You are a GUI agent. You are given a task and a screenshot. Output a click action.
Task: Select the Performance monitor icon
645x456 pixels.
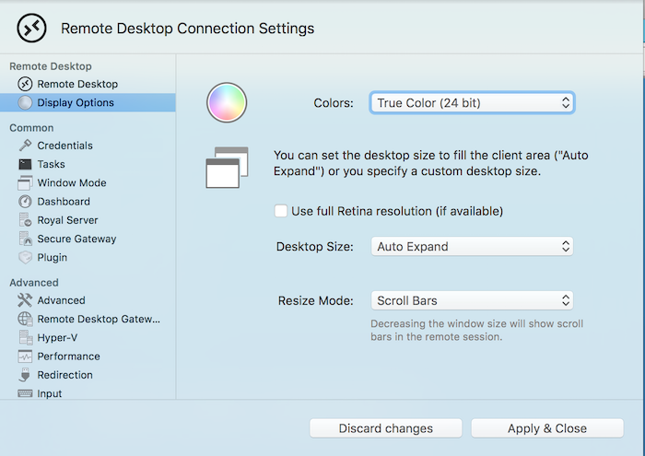(25, 357)
